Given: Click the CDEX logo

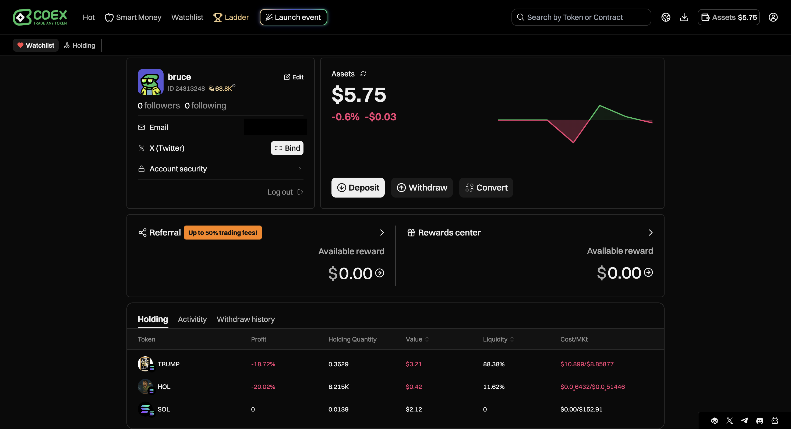Looking at the screenshot, I should tap(40, 17).
